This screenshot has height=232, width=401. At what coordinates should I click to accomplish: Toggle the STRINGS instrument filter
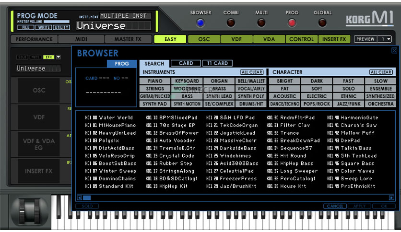coord(155,89)
